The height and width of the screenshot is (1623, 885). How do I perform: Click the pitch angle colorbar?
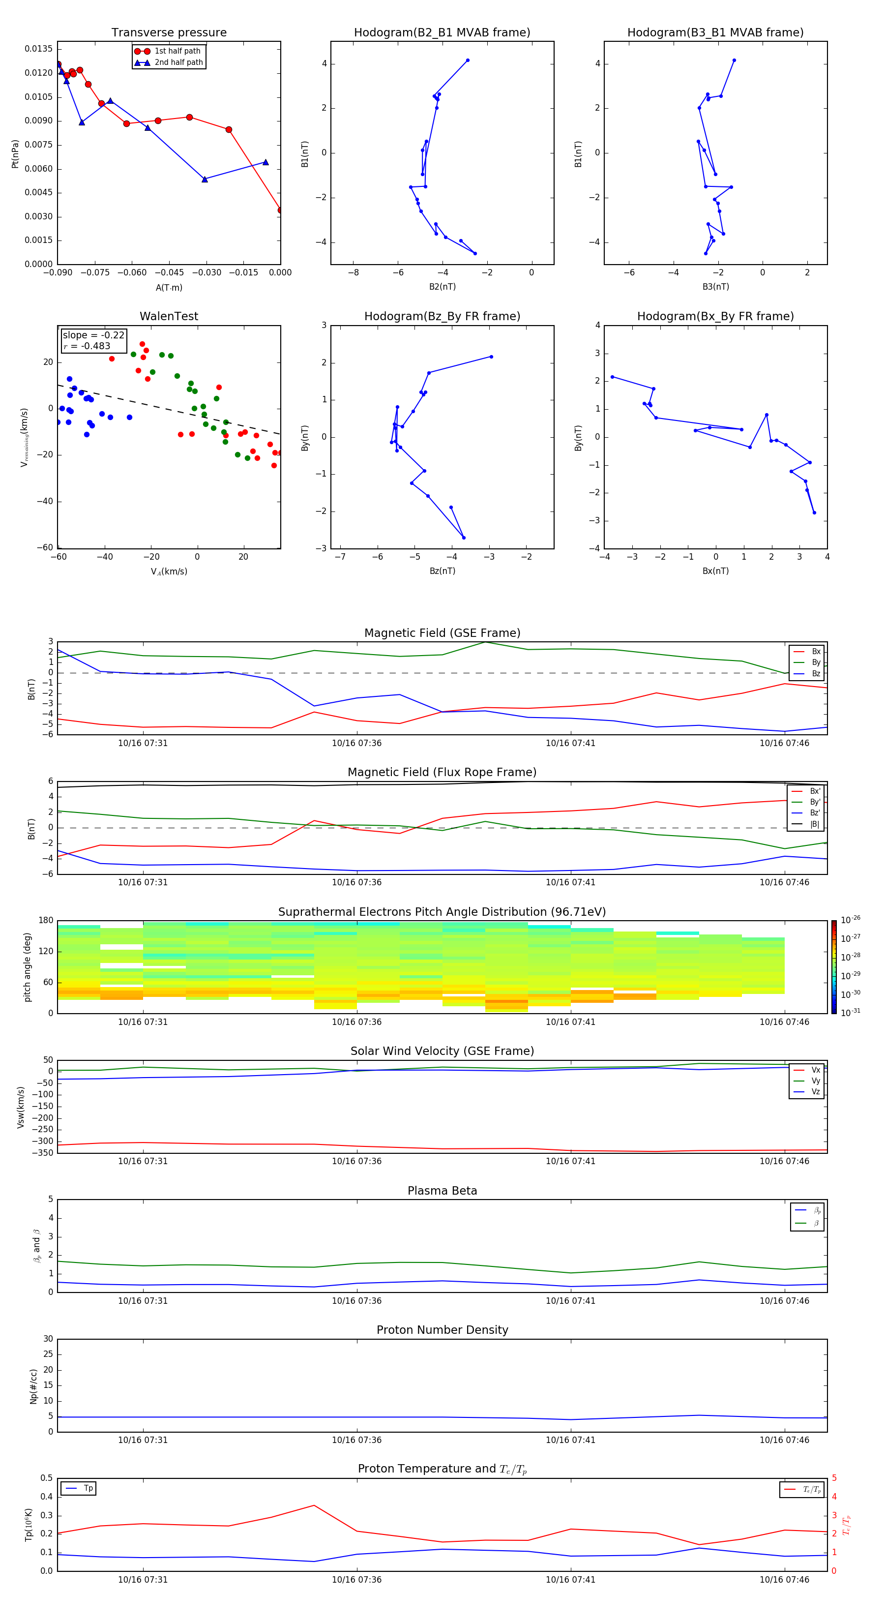[834, 967]
